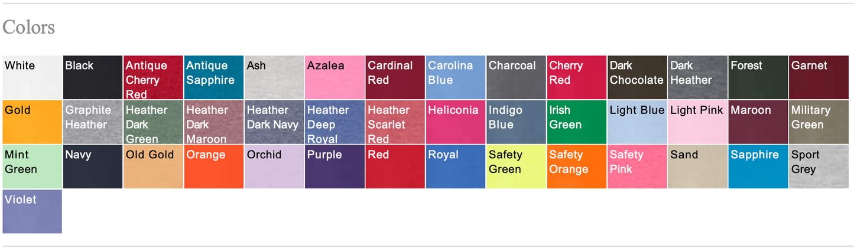Select the Gold color swatch
Image resolution: width=854 pixels, height=248 pixels.
pos(32,122)
